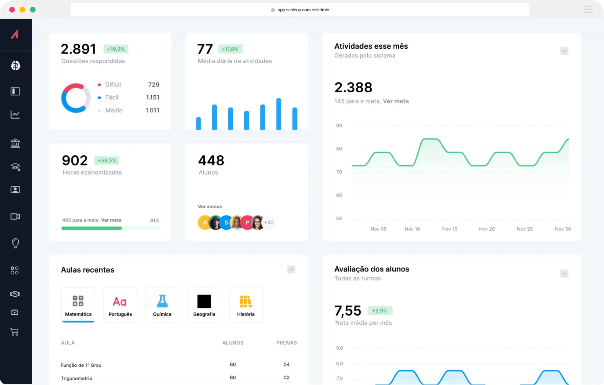Switch to the Química tab
The height and width of the screenshot is (385, 604).
pyautogui.click(x=162, y=305)
